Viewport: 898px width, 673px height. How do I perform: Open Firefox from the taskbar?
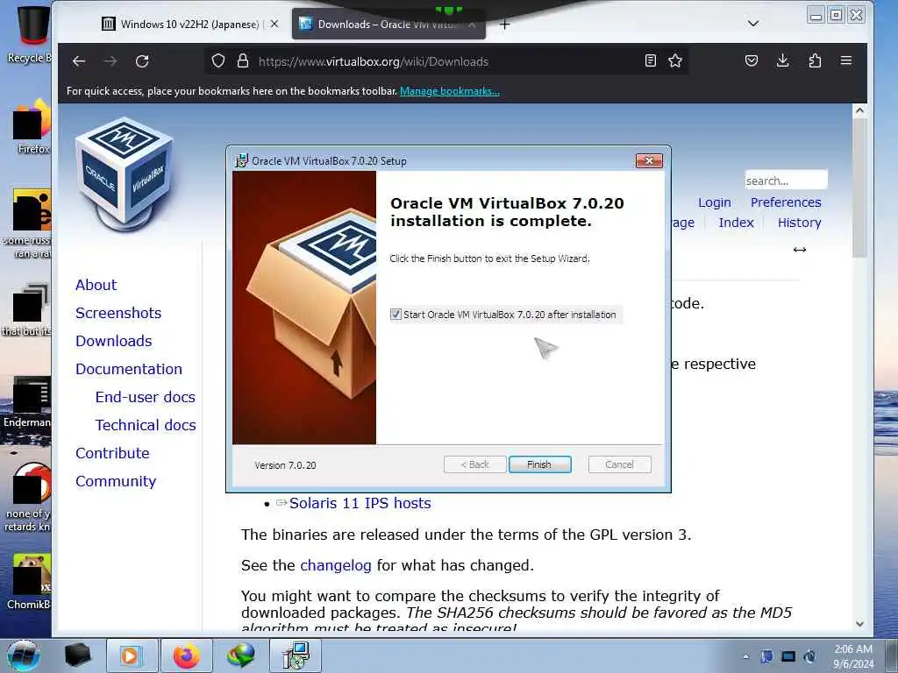tap(187, 655)
